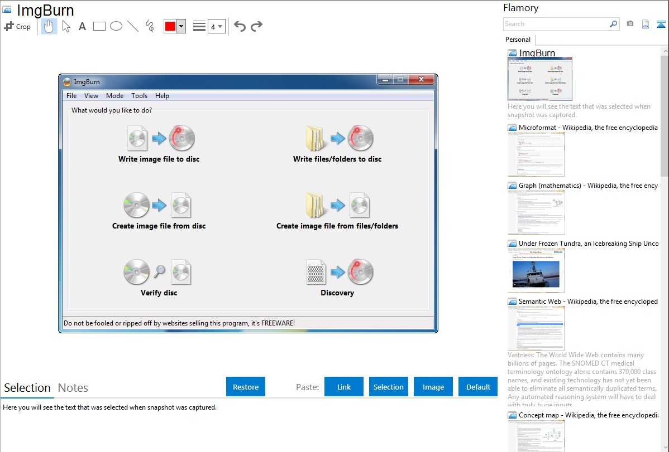Open the line width 4 dropdown

(216, 27)
